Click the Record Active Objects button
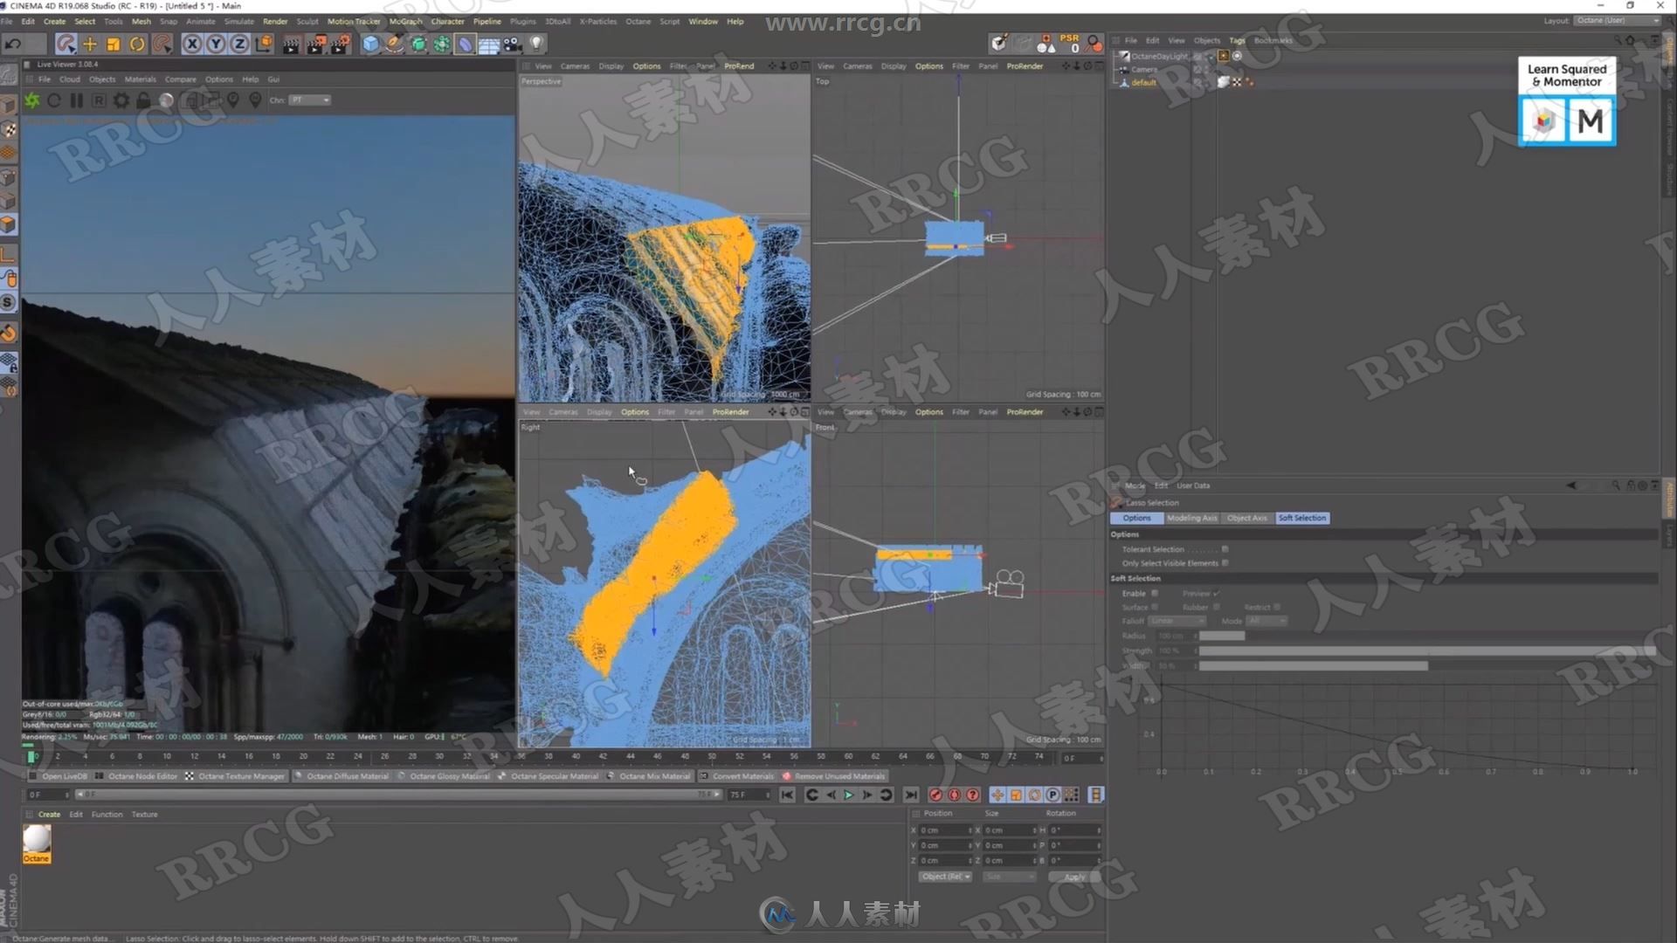Image resolution: width=1677 pixels, height=943 pixels. pyautogui.click(x=935, y=795)
